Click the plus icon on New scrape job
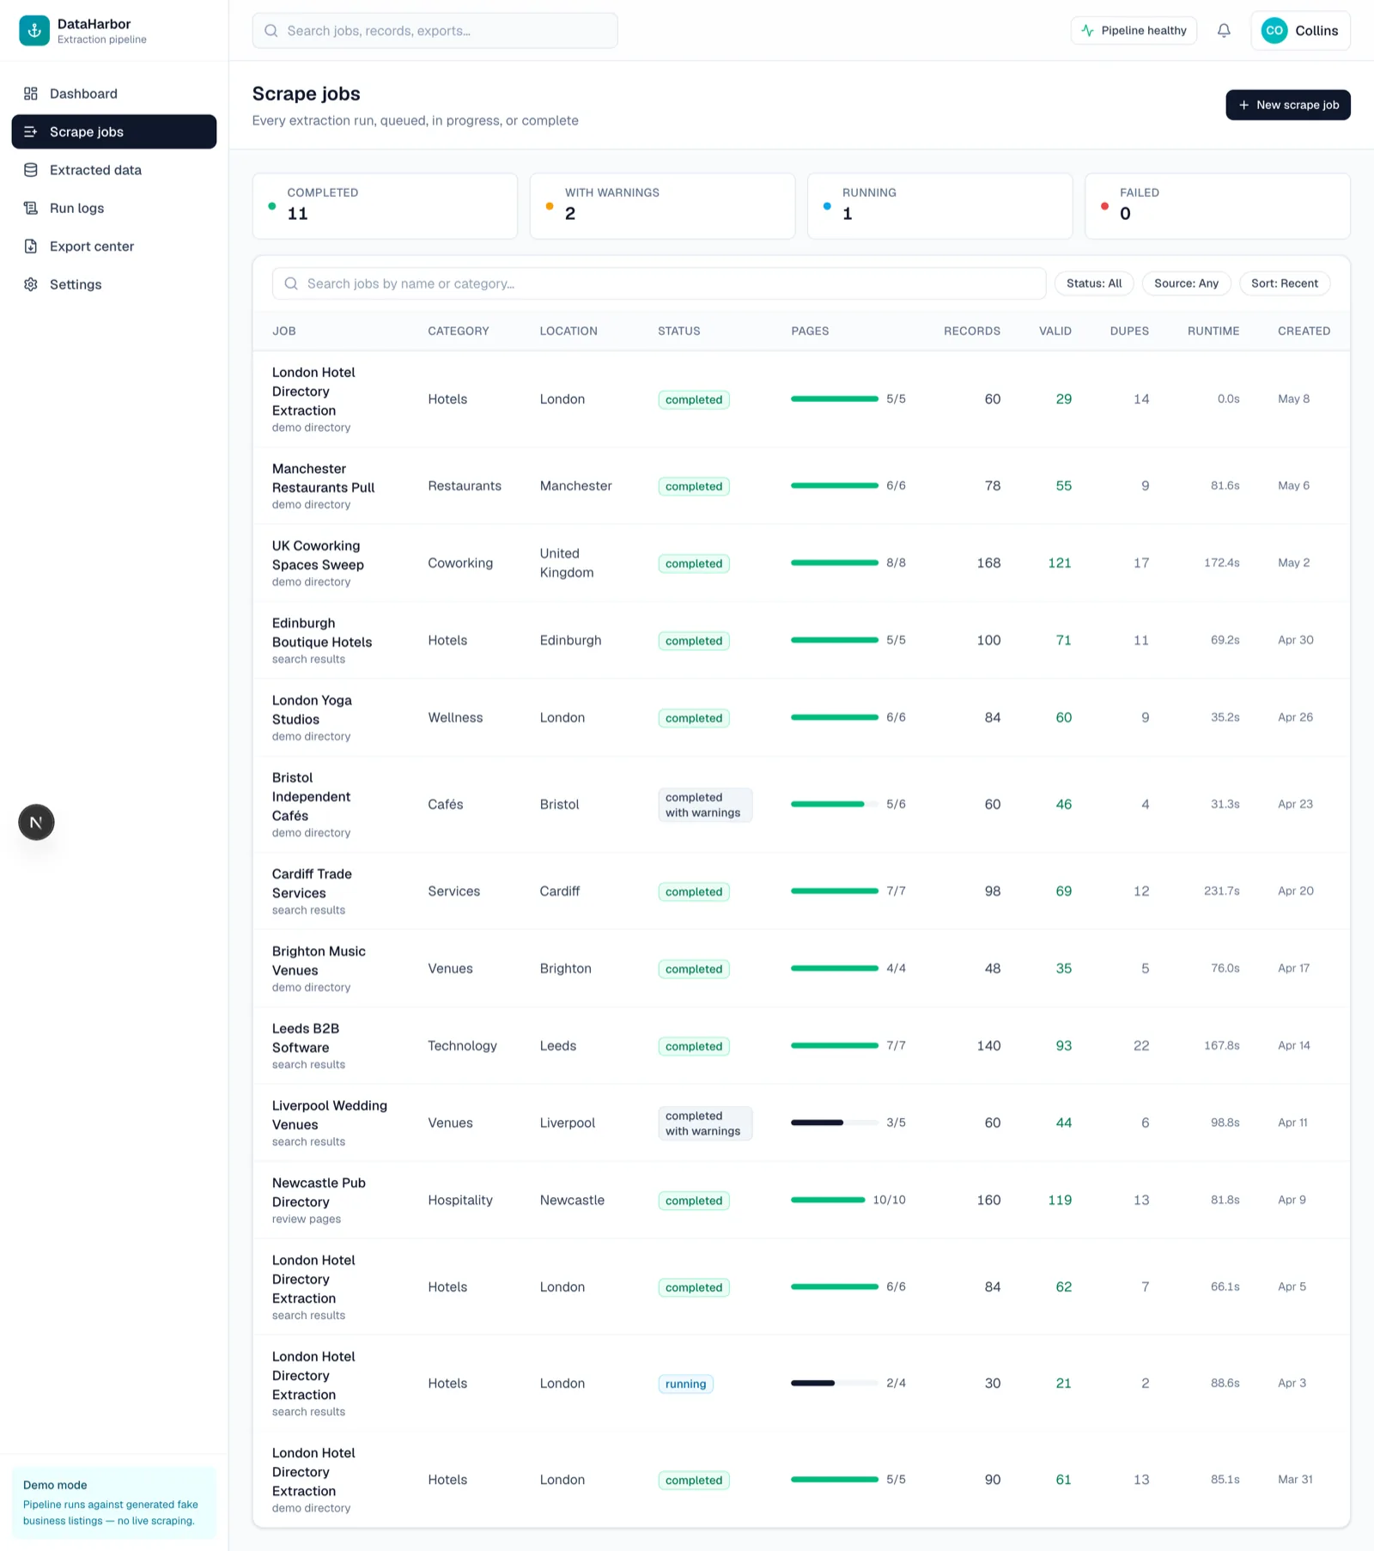This screenshot has width=1374, height=1551. (1243, 105)
